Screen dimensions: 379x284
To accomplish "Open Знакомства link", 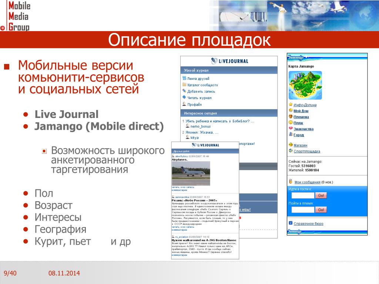I will point(303,129).
